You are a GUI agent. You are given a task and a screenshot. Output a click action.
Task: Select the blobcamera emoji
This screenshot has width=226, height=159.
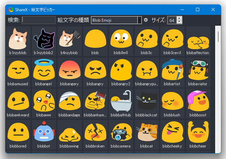click(x=121, y=135)
